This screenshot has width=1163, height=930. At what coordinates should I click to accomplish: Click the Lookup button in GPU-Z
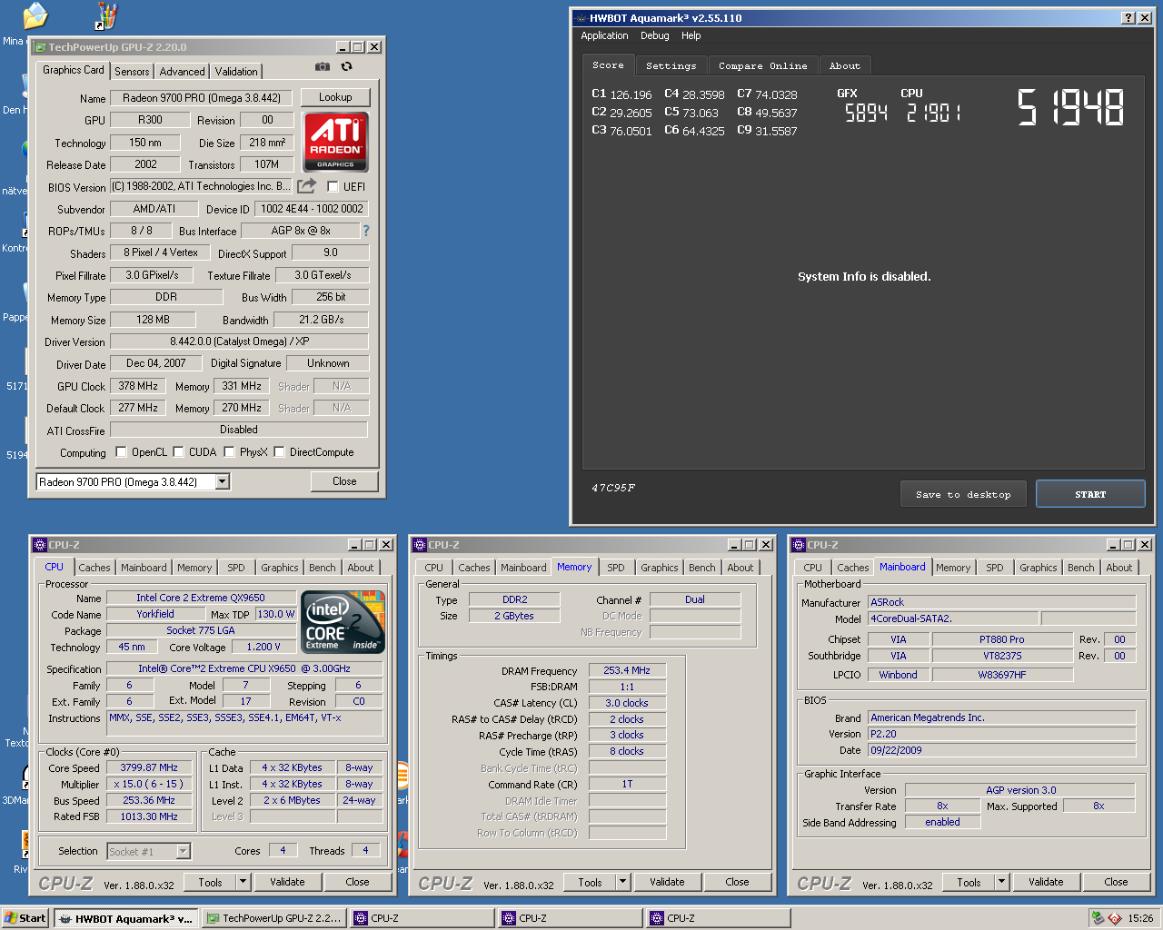[335, 97]
